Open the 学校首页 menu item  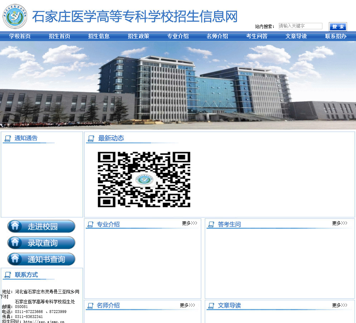coord(20,36)
